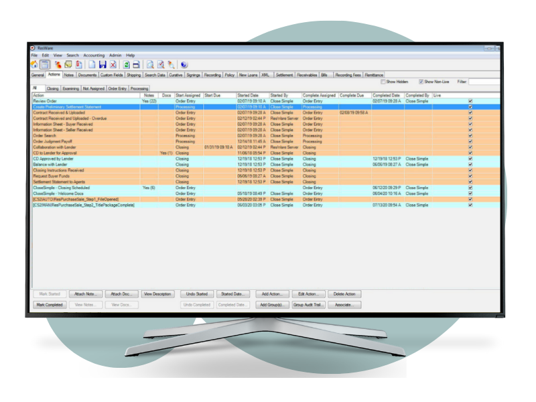The width and height of the screenshot is (536, 402).
Task: Click the green refresh icon
Action: tap(126, 63)
